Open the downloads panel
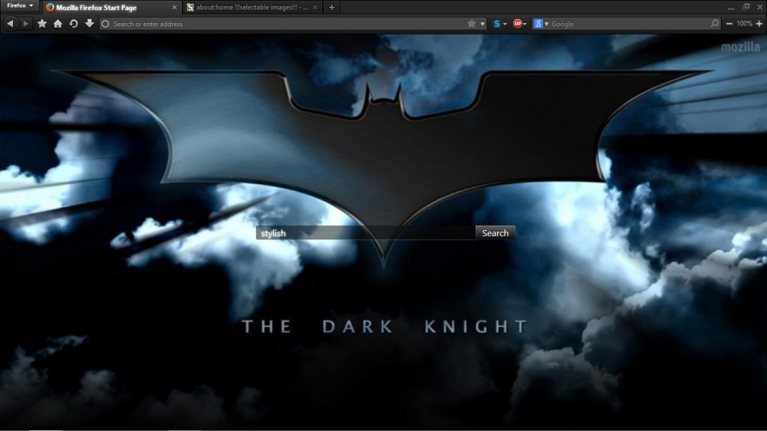The image size is (767, 431). pyautogui.click(x=89, y=24)
